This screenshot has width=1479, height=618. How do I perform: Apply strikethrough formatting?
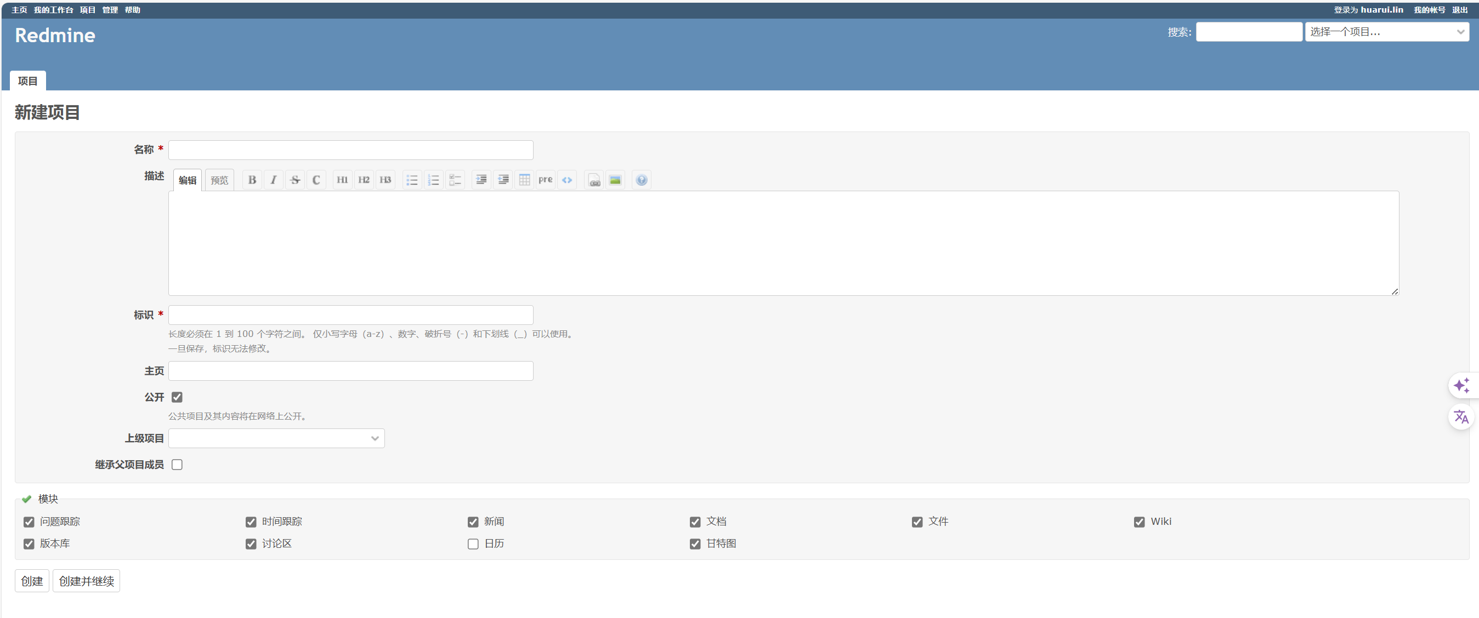pyautogui.click(x=295, y=180)
